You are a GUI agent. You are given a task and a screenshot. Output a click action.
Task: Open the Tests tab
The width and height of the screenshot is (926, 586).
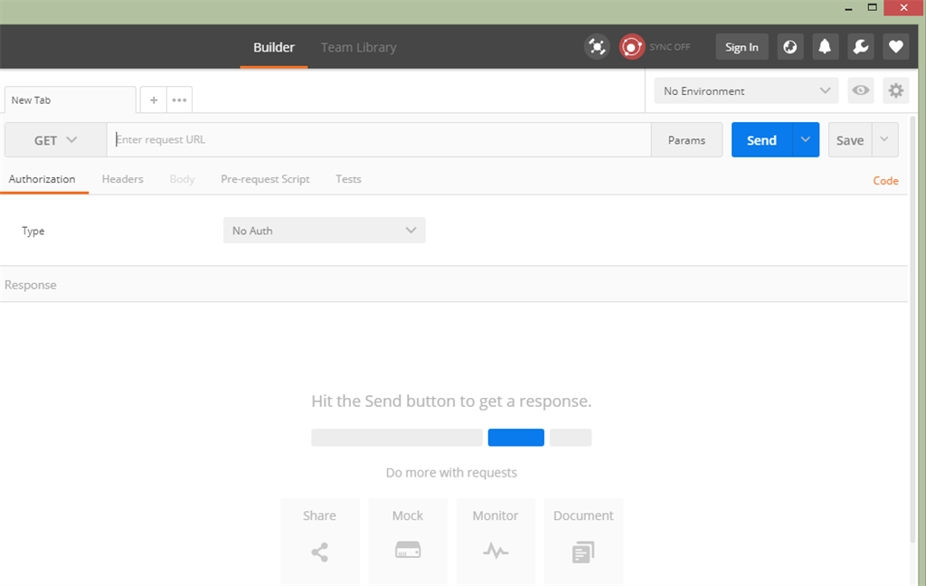348,179
